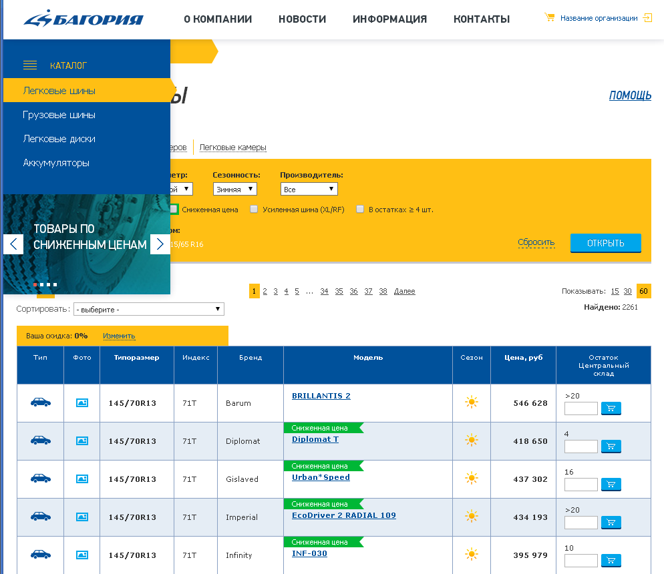Open photo icon for Gislaved Urban*Speed row
The image size is (664, 574).
(x=81, y=479)
